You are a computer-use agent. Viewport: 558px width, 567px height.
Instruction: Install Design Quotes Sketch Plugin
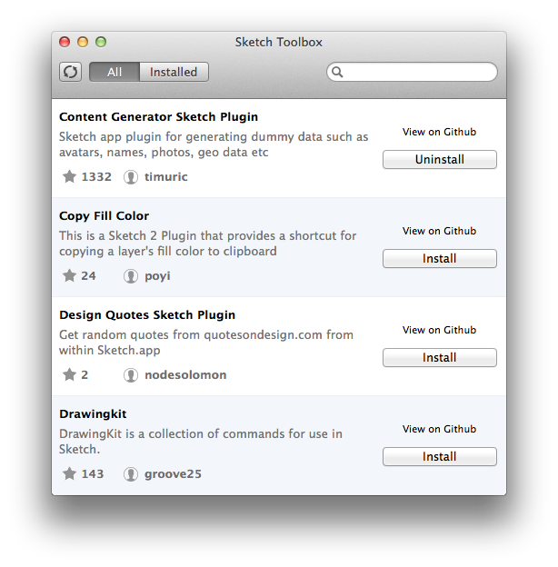(440, 358)
